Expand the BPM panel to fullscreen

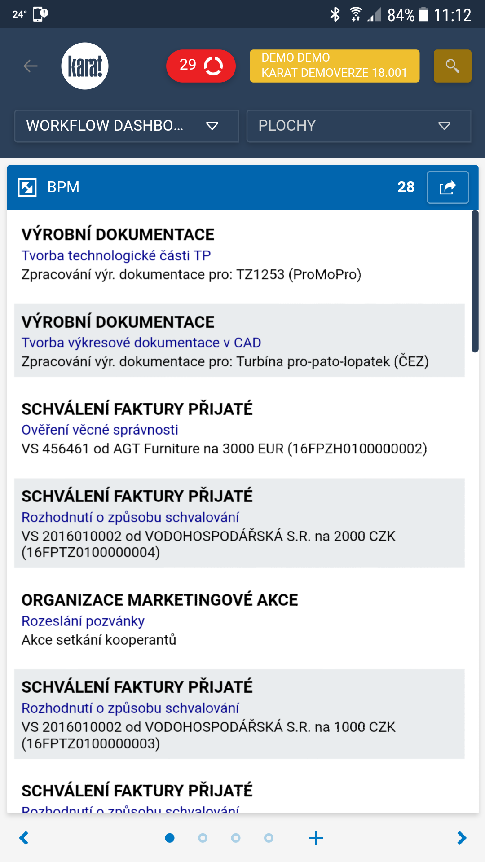[27, 187]
